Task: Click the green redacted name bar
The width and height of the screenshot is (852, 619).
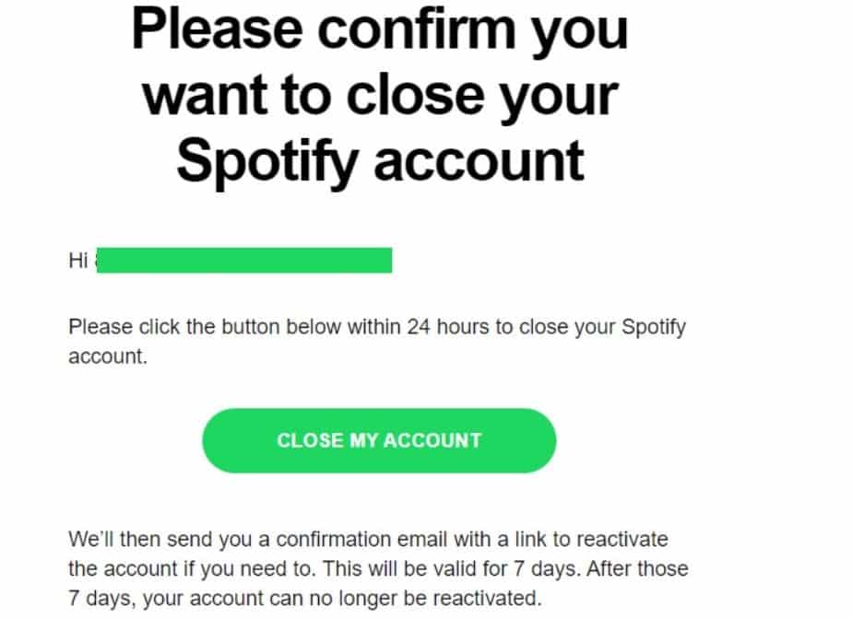Action: [244, 261]
